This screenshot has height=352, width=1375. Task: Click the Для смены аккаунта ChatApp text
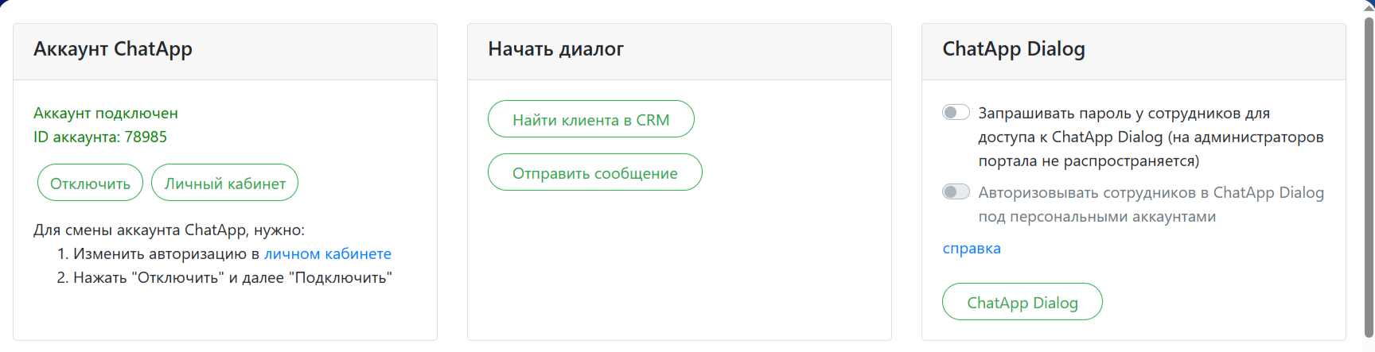(x=169, y=230)
